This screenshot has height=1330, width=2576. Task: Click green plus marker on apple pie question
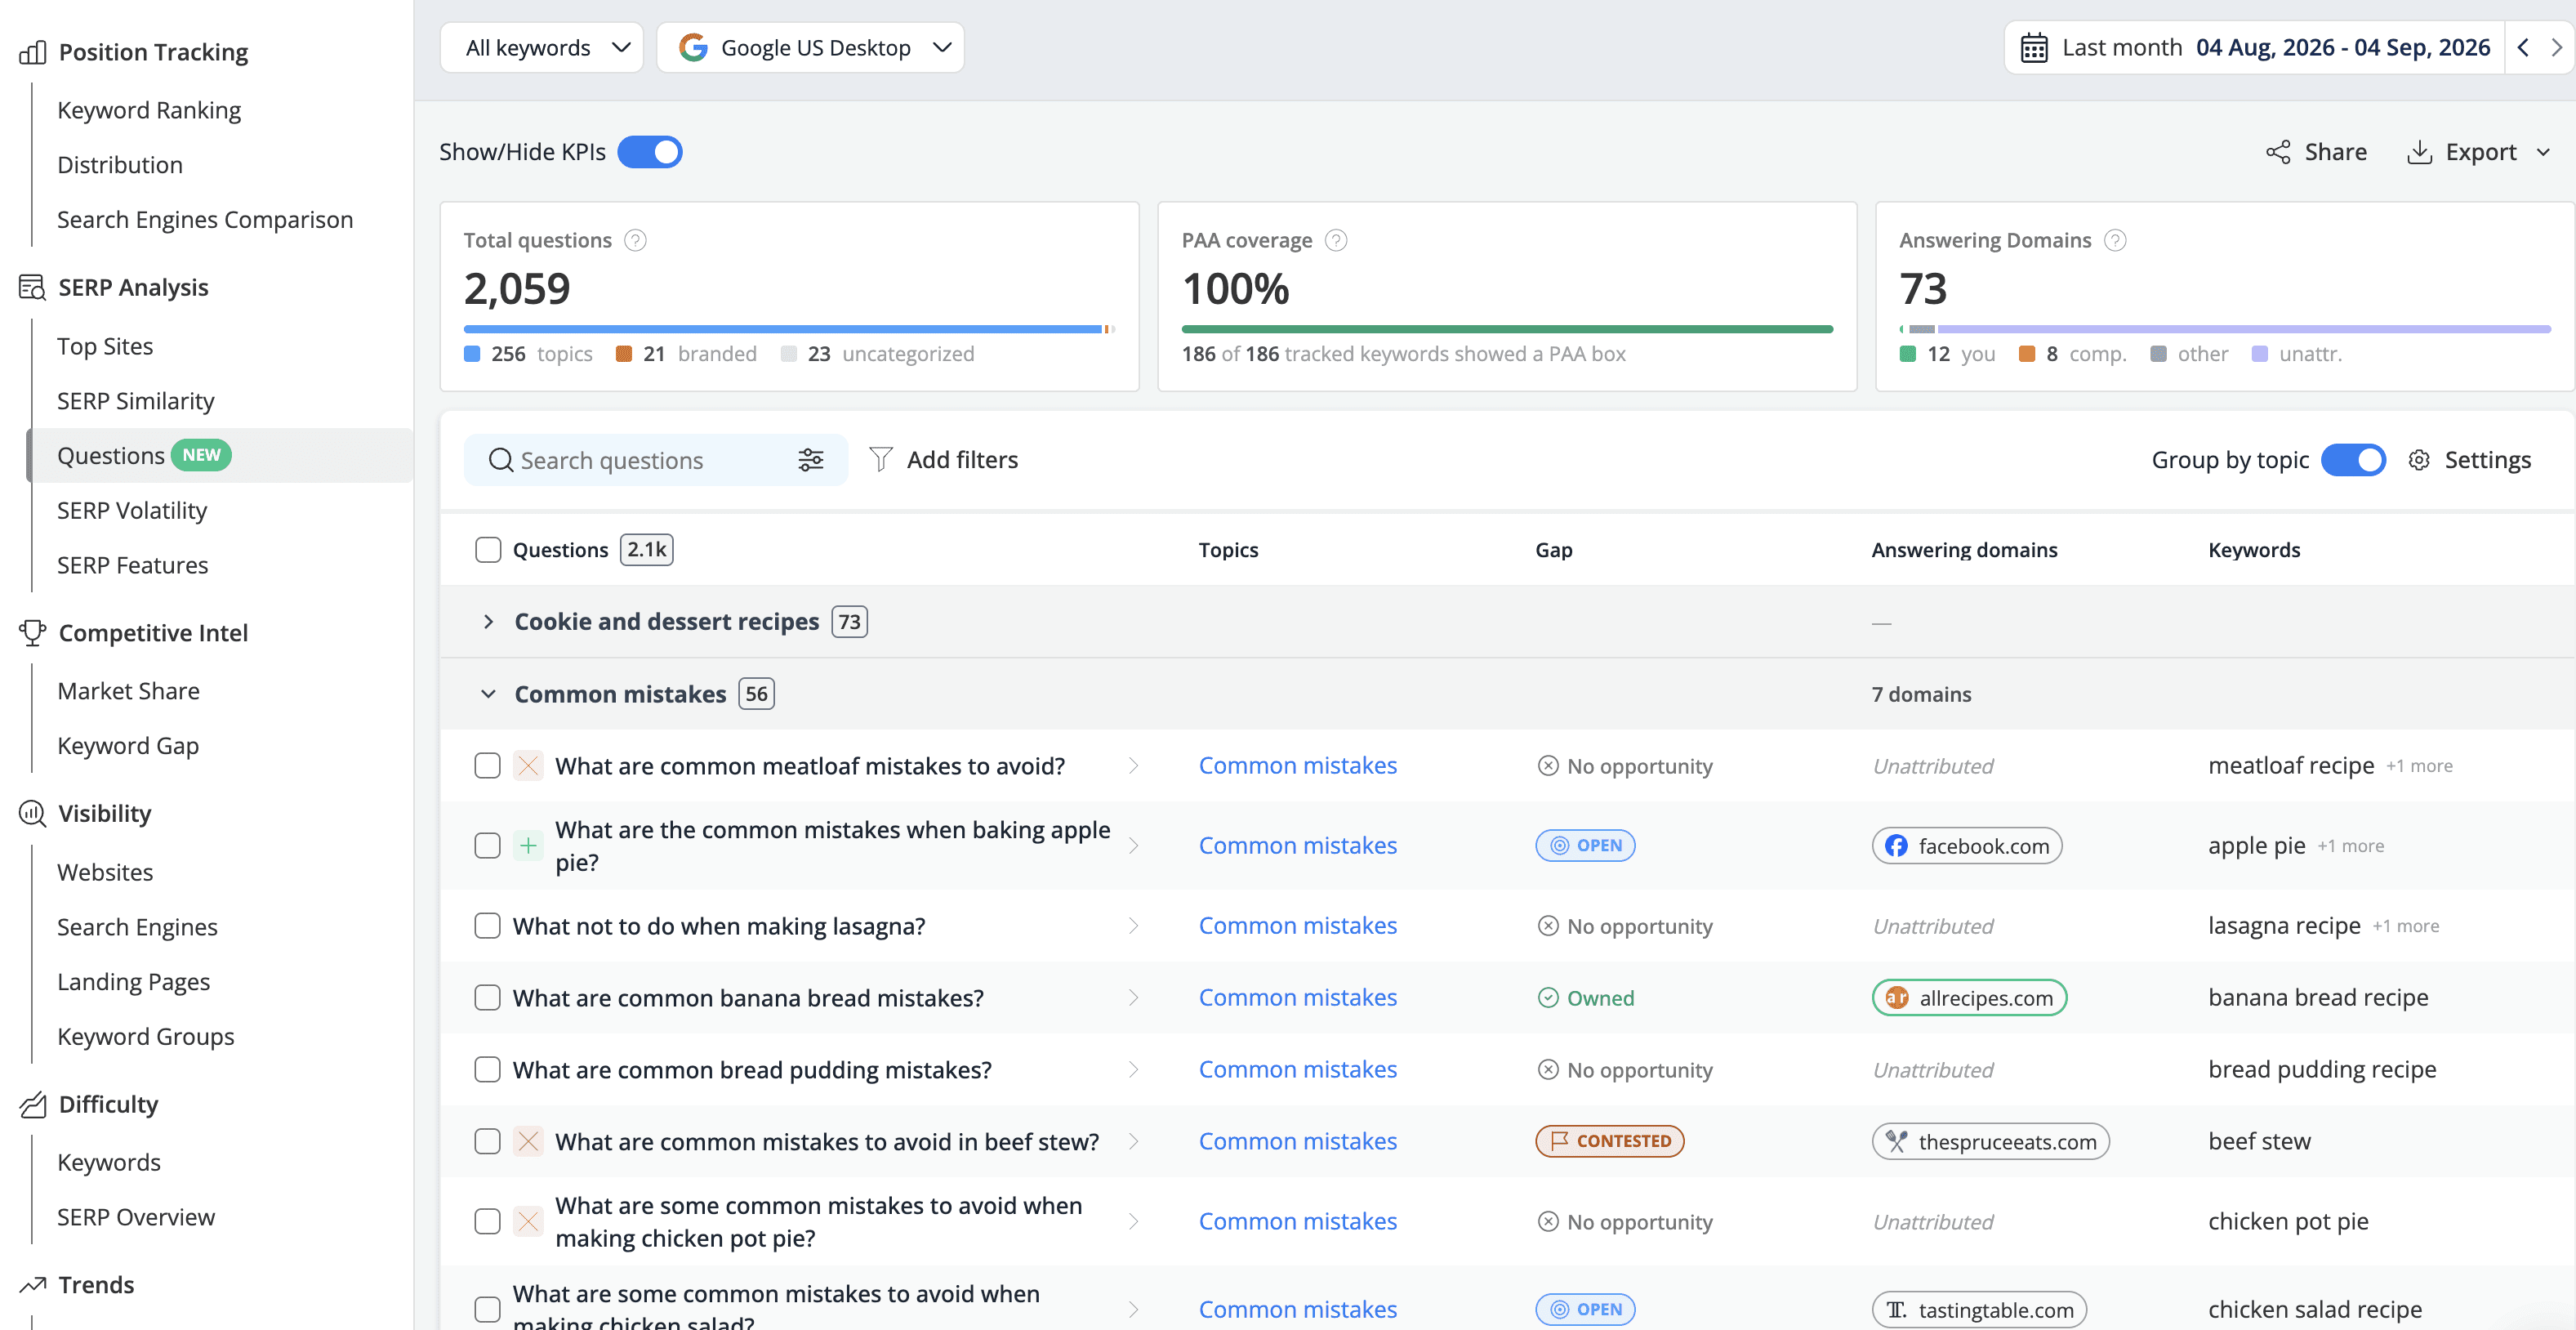click(x=528, y=846)
